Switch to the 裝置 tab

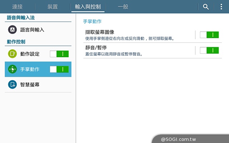[x=53, y=6]
